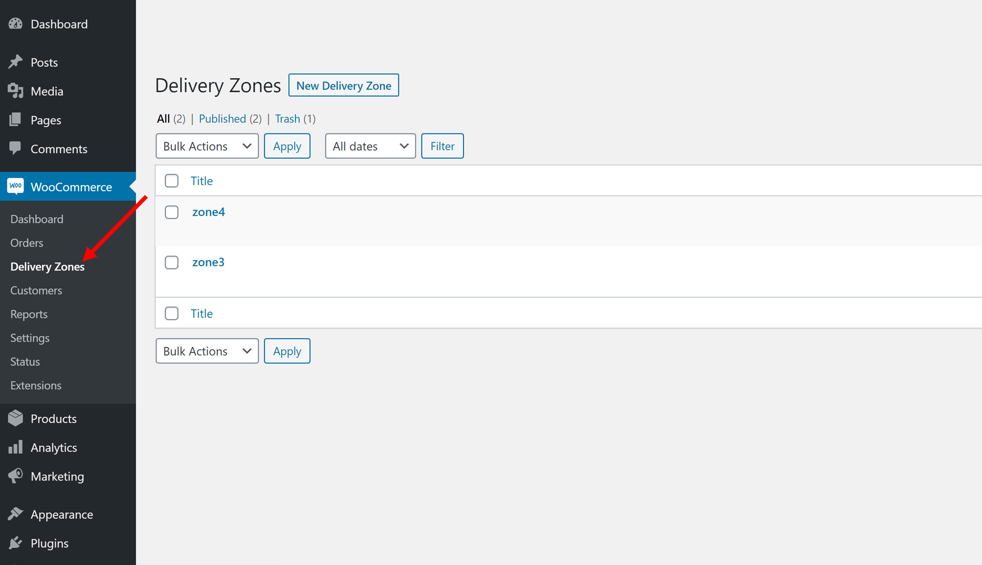This screenshot has width=982, height=565.
Task: Open the zone4 delivery zone link
Action: point(208,212)
